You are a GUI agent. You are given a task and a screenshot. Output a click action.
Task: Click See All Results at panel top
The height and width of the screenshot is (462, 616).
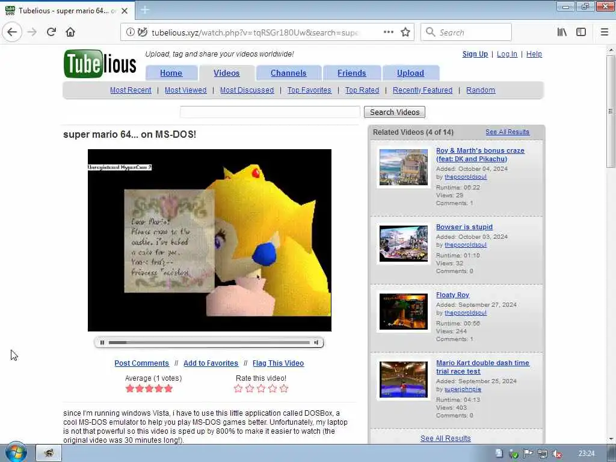(507, 132)
